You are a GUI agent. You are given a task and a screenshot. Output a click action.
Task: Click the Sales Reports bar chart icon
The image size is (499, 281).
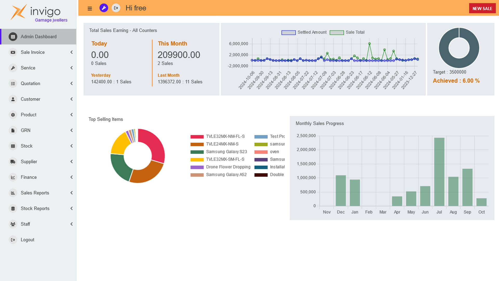tap(13, 193)
